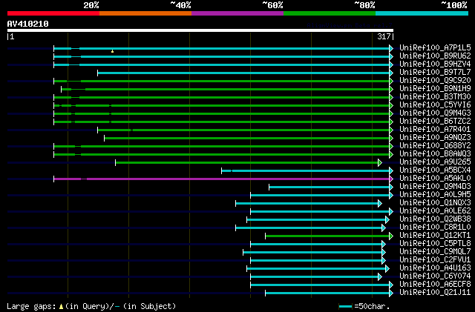The image size is (475, 312).
Task: Click the purple alignment bar for A5AKL0
Action: [223, 179]
